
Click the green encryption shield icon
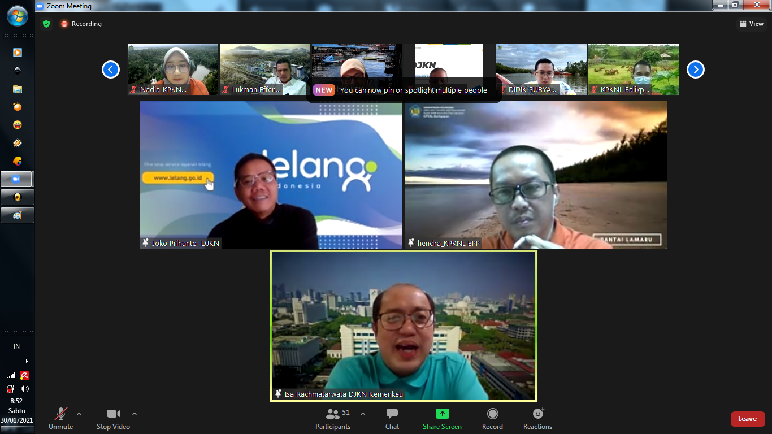click(46, 24)
